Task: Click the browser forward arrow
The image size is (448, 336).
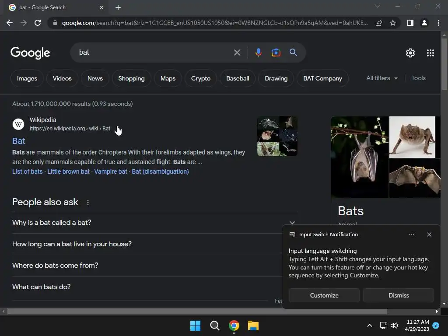Action: pos(24,23)
